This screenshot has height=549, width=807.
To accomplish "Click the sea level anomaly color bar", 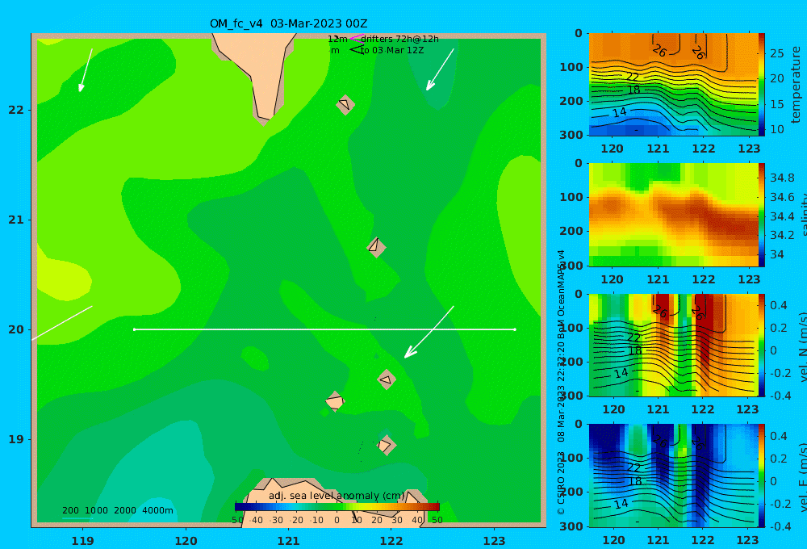I will pyautogui.click(x=337, y=507).
